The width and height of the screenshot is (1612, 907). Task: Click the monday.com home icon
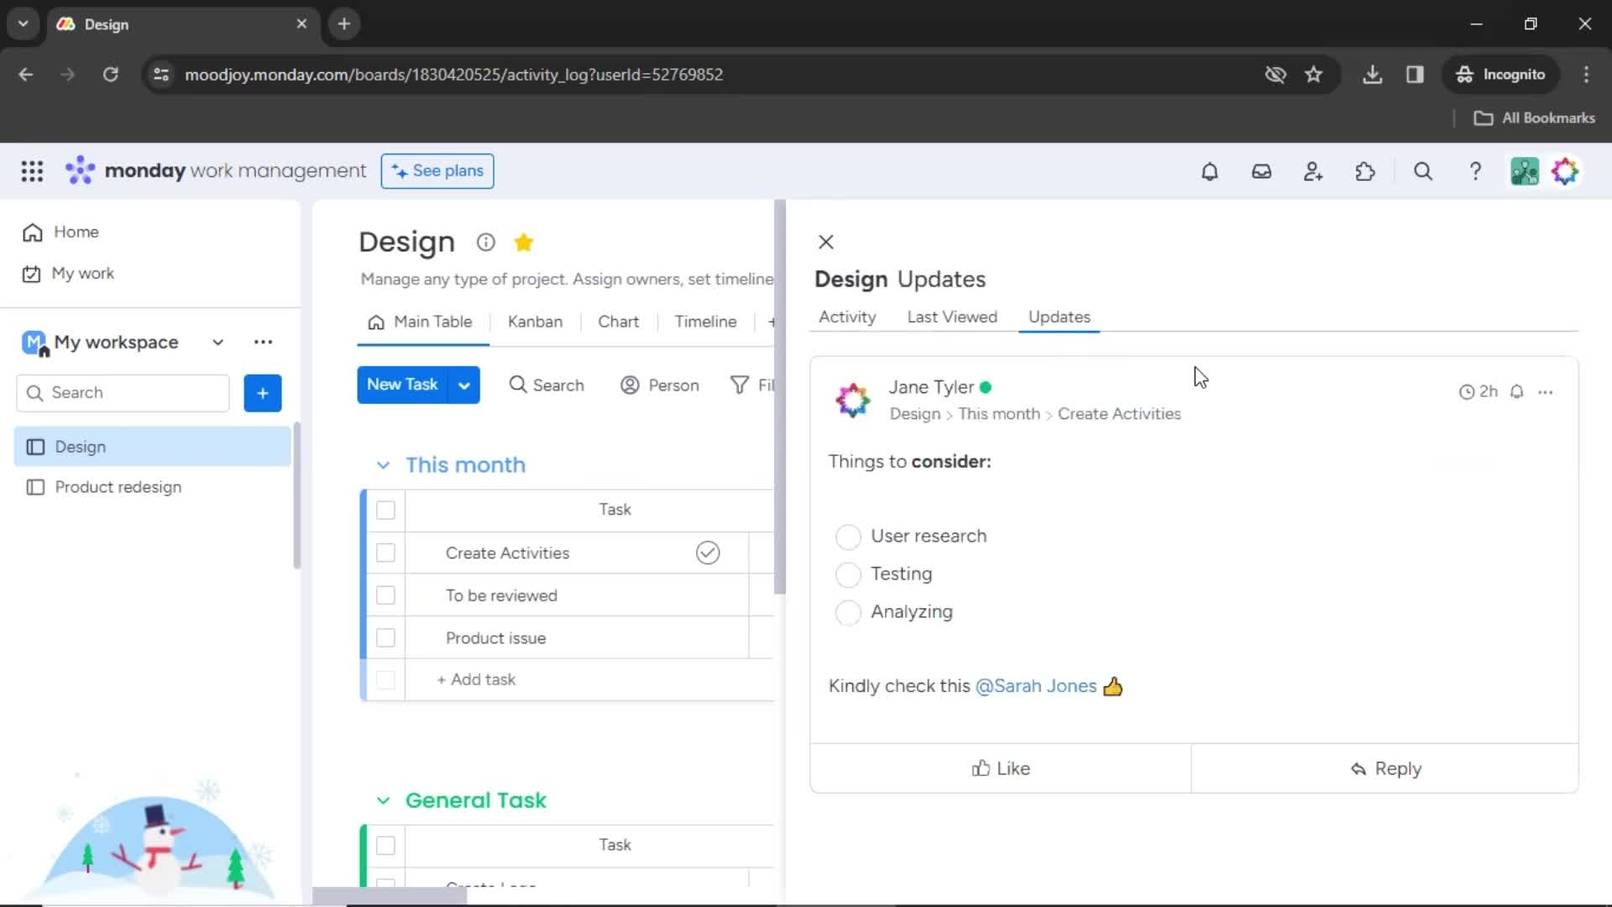click(x=32, y=232)
